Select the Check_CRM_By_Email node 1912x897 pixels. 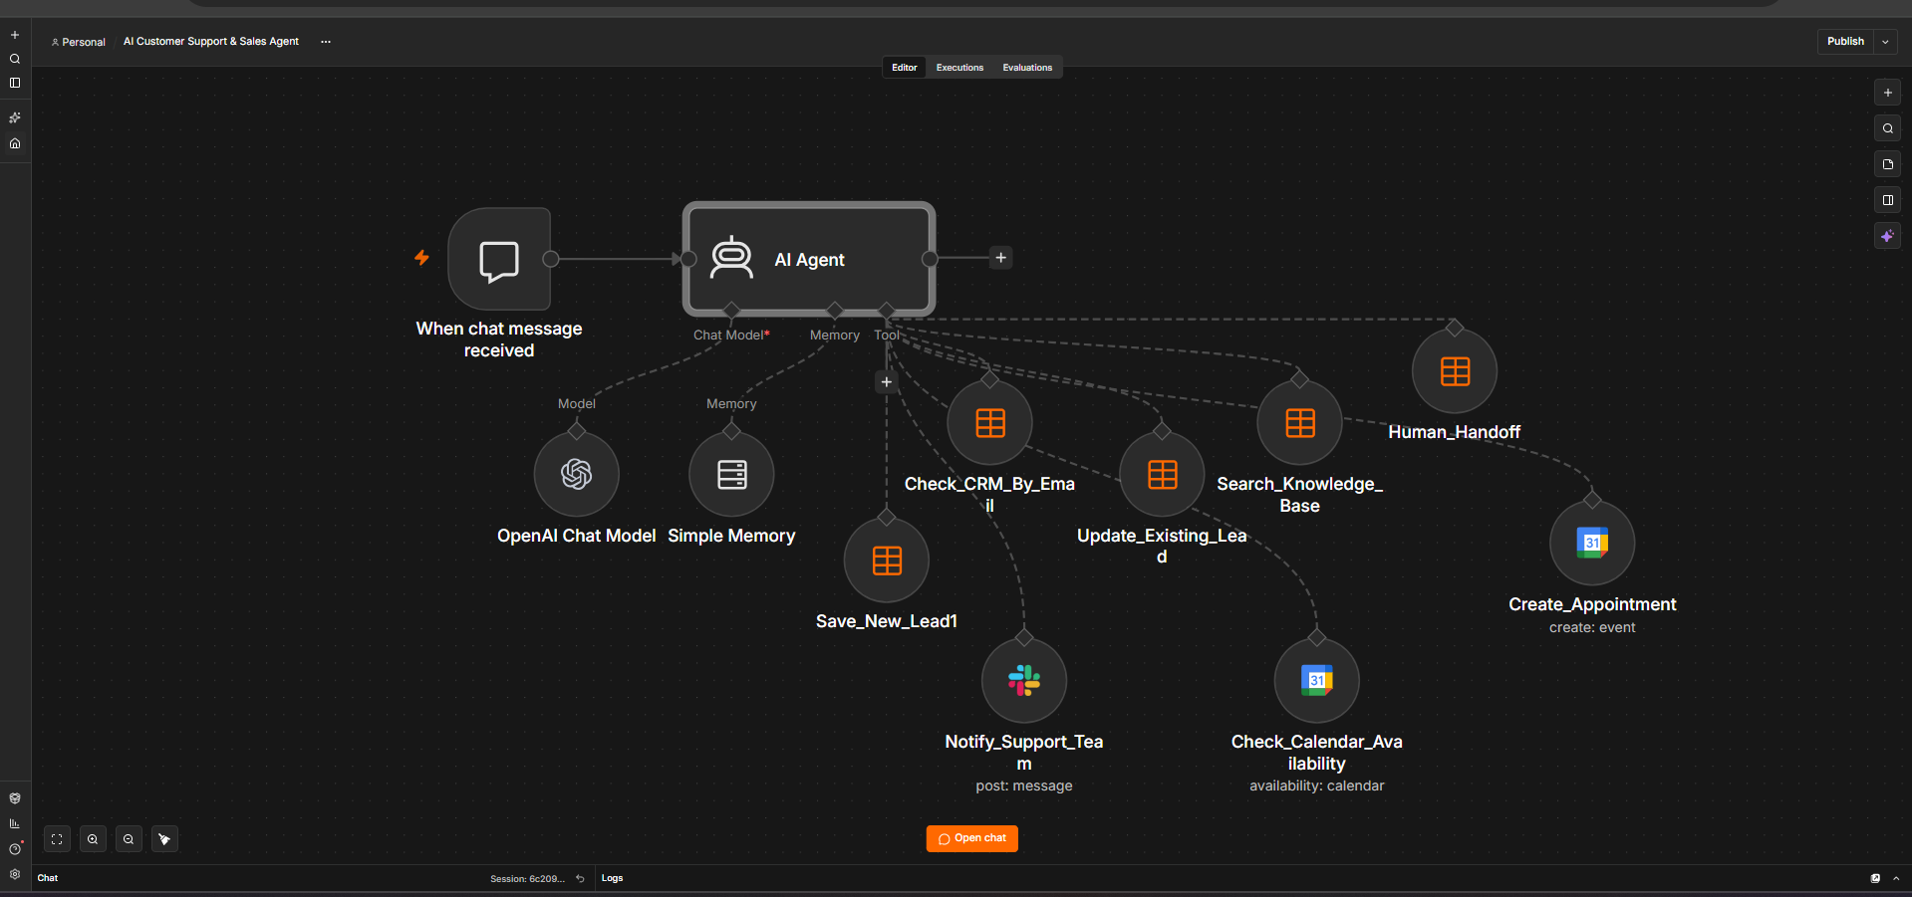pyautogui.click(x=989, y=423)
